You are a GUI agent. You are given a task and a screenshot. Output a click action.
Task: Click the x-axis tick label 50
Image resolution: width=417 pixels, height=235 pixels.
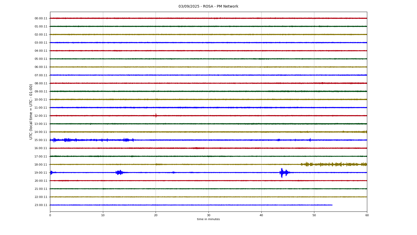coord(314,215)
